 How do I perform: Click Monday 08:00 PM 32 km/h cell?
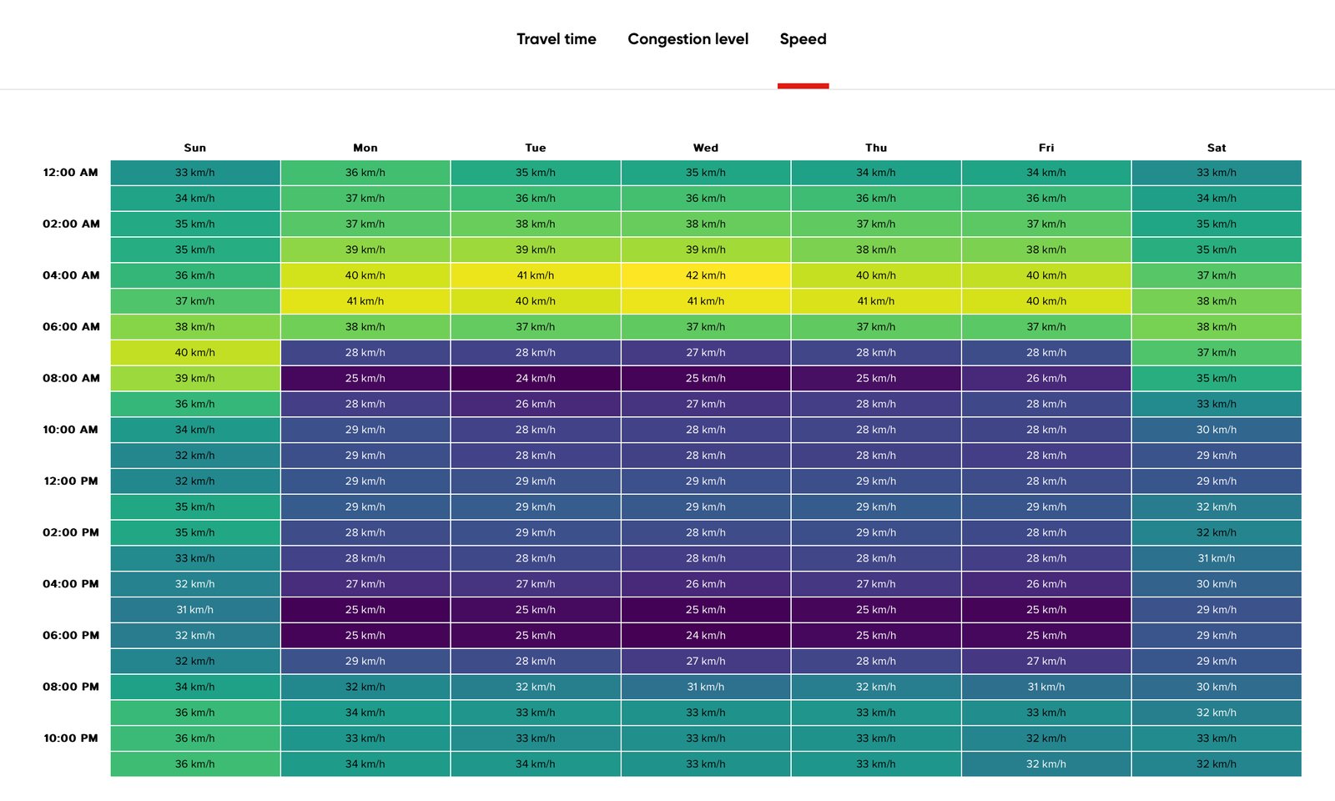pyautogui.click(x=365, y=687)
